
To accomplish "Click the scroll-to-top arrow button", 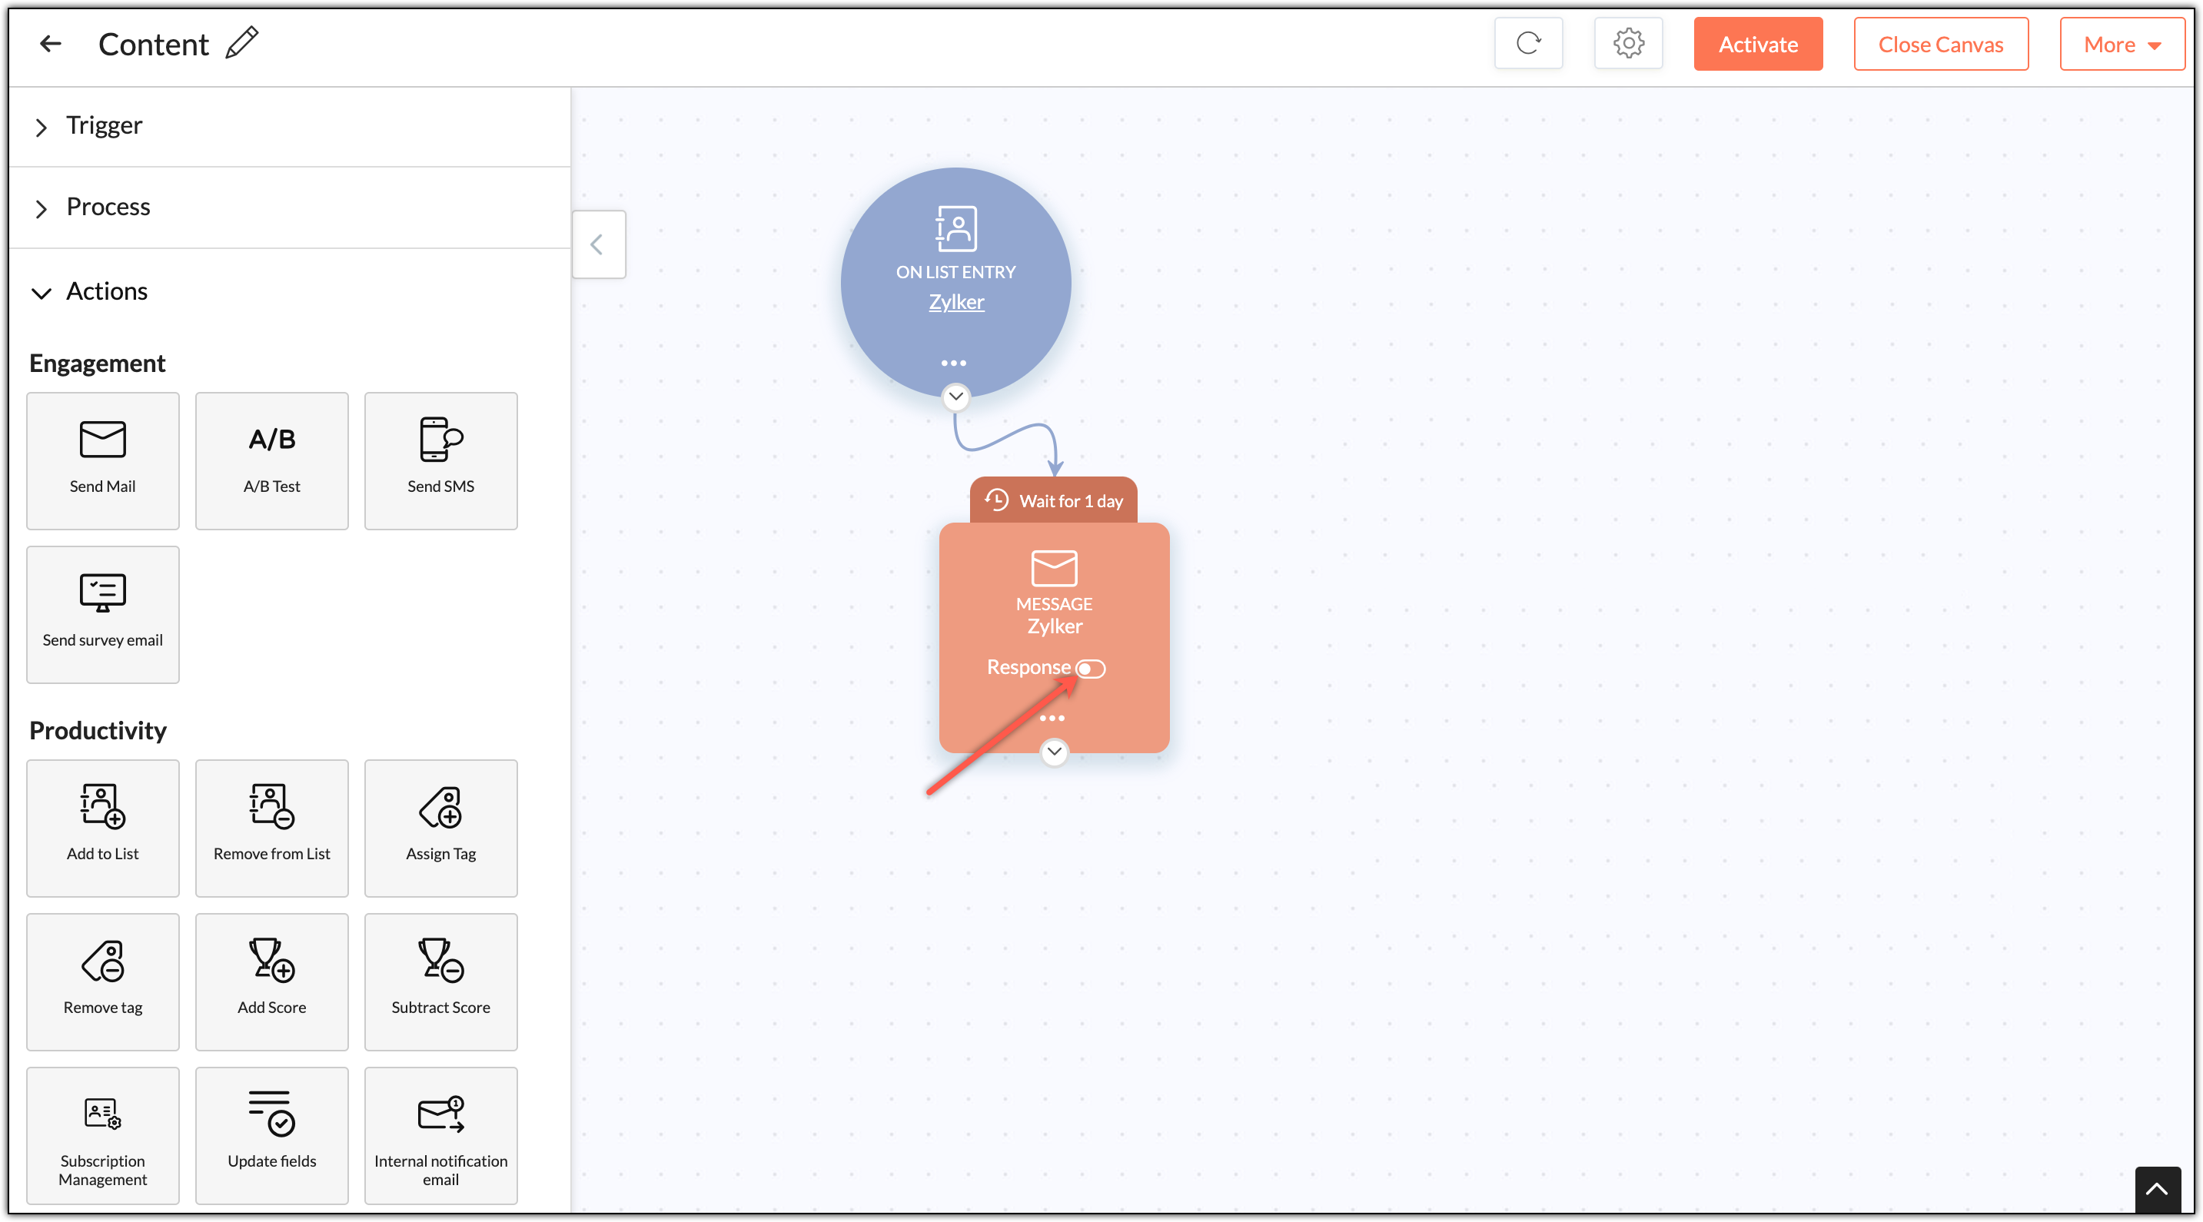I will 2157,1189.
